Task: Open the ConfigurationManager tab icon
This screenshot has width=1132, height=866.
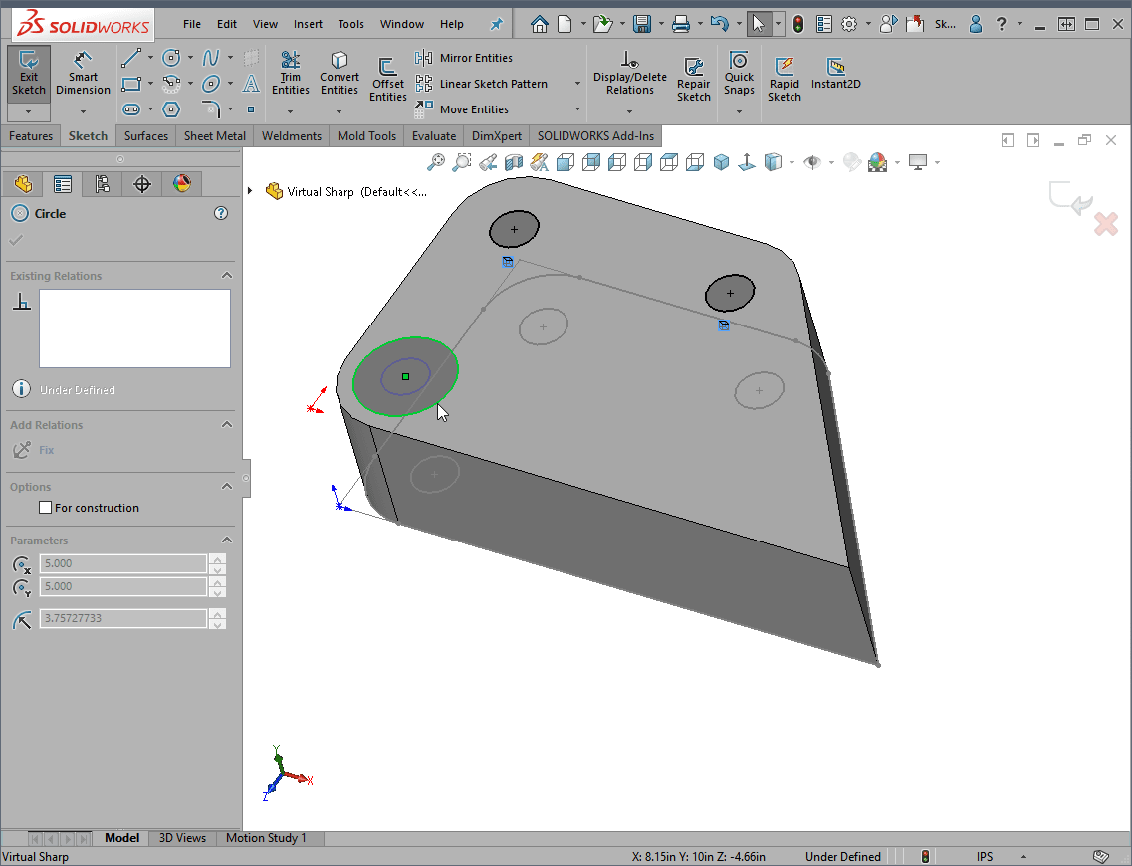Action: [103, 185]
